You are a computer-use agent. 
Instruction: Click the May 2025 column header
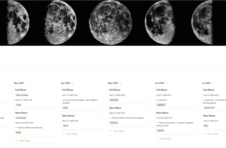coord(113,83)
